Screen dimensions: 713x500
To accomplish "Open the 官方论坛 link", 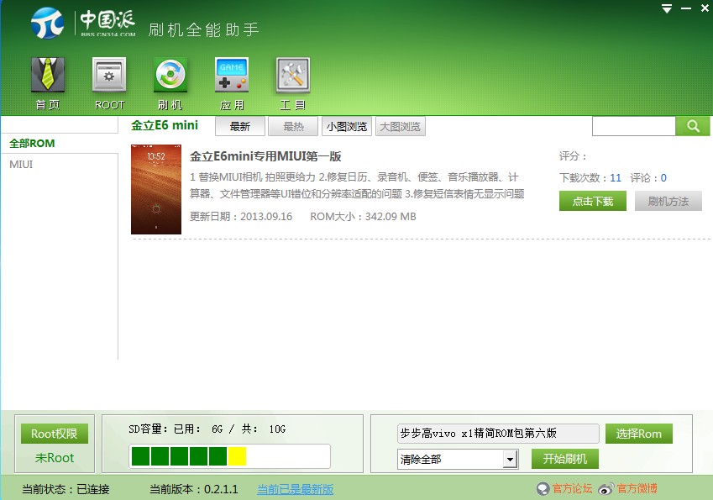I will point(572,488).
